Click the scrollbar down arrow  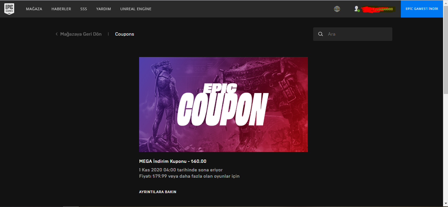click(445, 204)
